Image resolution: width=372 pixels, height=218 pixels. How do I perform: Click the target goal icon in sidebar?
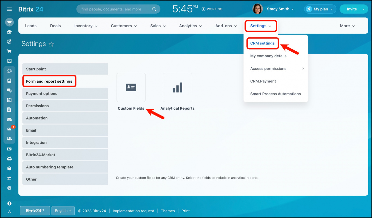(9, 42)
